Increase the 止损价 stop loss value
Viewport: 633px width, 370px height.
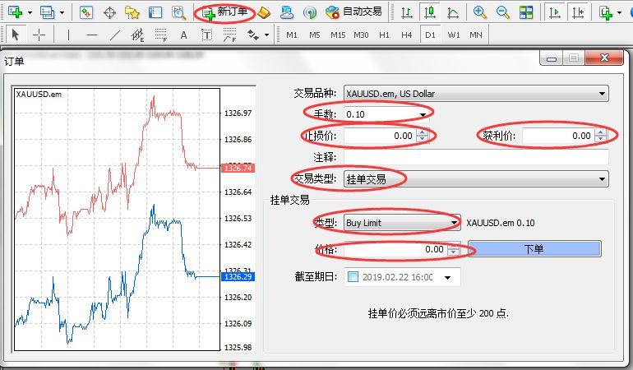tap(423, 132)
